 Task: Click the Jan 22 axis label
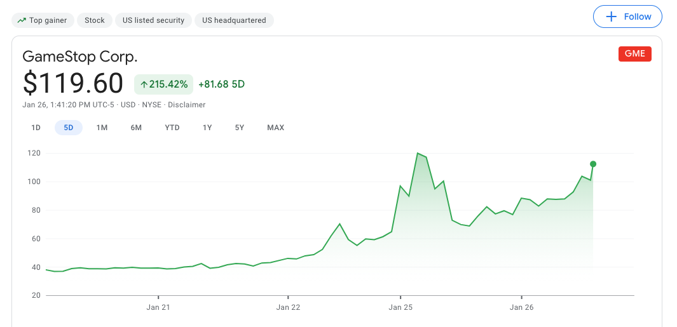click(x=288, y=307)
